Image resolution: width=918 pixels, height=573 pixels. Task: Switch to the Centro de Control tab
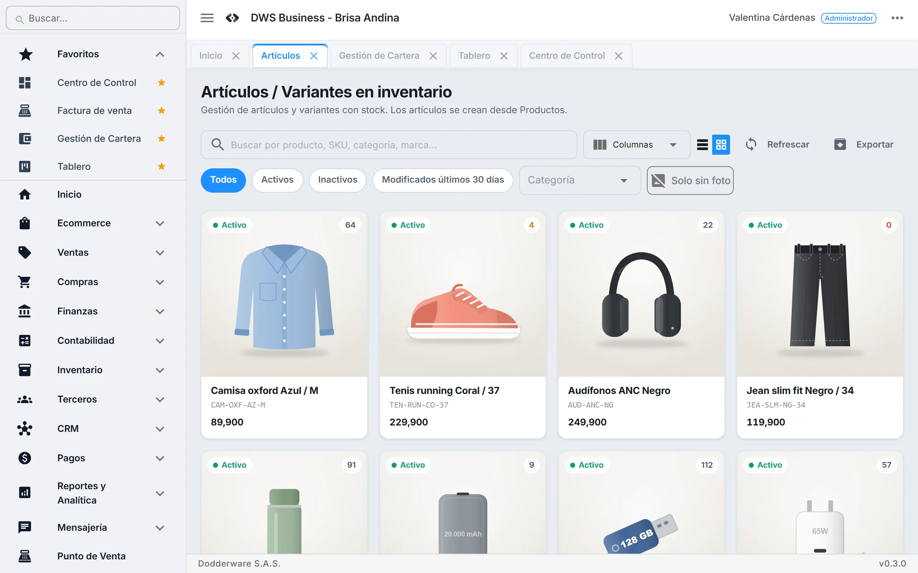click(x=567, y=56)
